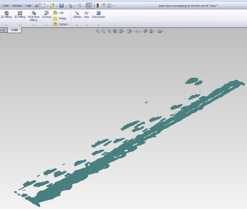Open the CAM menu in the menu bar
Image resolution: width=247 pixels, height=209 pixels.
coord(6,6)
